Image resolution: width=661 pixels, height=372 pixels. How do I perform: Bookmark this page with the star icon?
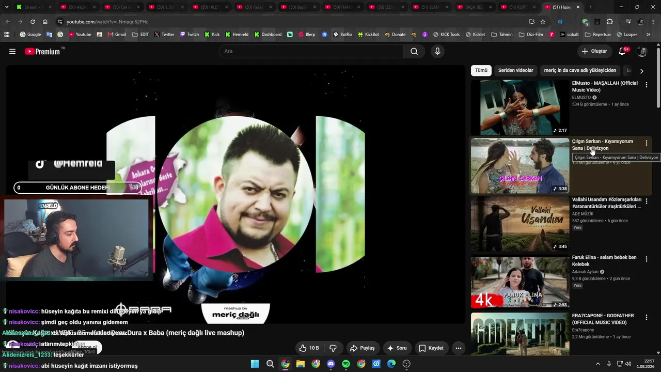543,22
